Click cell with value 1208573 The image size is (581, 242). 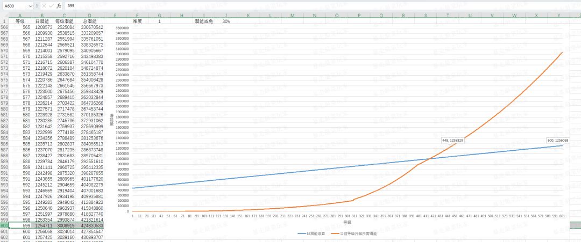pyautogui.click(x=42, y=27)
